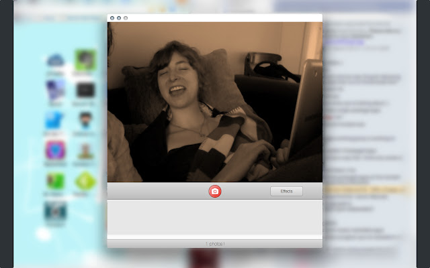The width and height of the screenshot is (430, 268).
Task: Click the photos count label at bottom
Action: pos(214,244)
